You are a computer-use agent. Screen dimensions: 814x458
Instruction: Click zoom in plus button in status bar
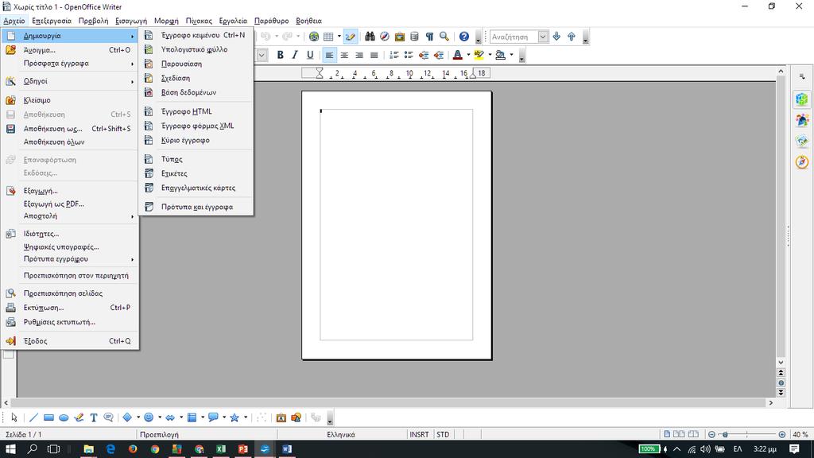click(x=782, y=434)
